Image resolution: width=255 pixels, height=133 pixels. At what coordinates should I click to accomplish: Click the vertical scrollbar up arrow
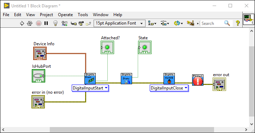(x=251, y=31)
